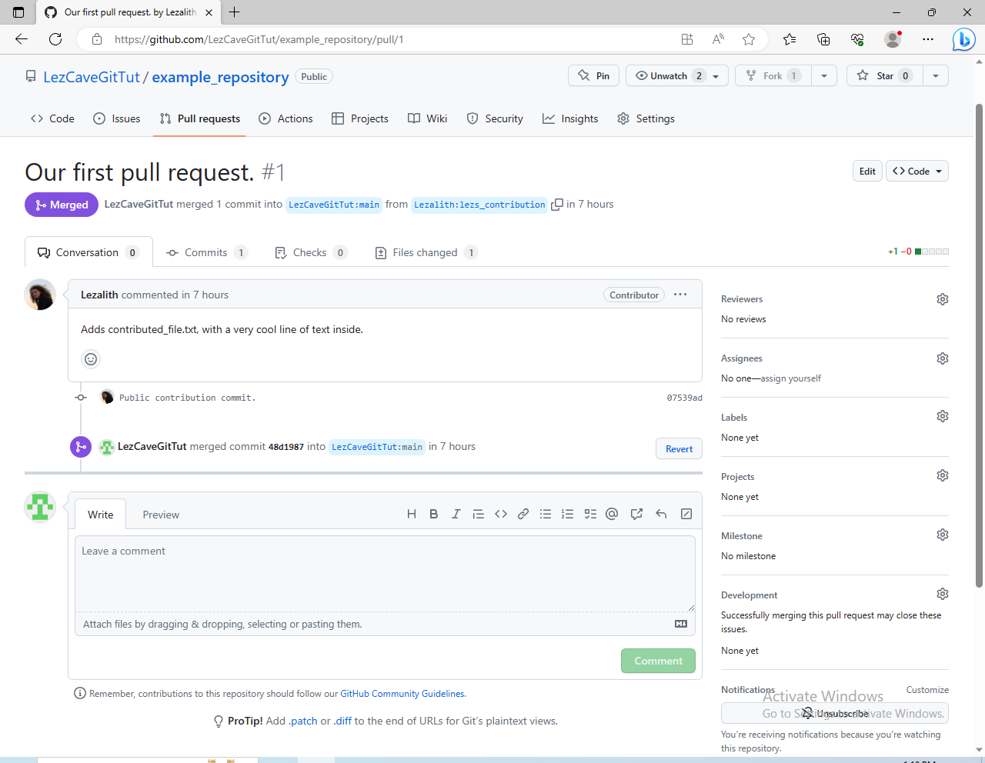Open the Reviewers gear settings

tap(943, 299)
